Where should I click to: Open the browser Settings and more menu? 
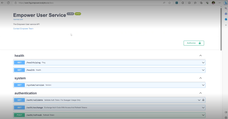(x=219, y=3)
